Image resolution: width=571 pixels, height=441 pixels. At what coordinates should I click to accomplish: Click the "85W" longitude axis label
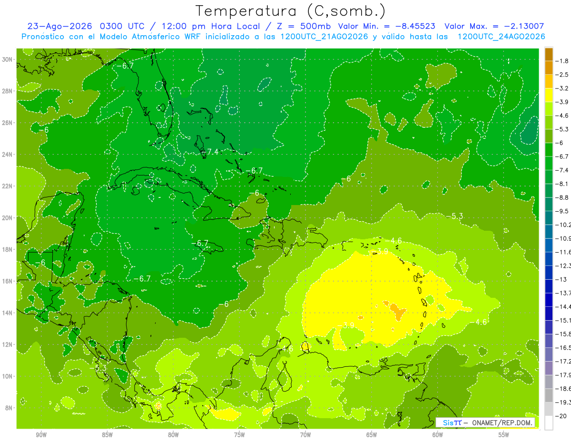pyautogui.click(x=107, y=435)
